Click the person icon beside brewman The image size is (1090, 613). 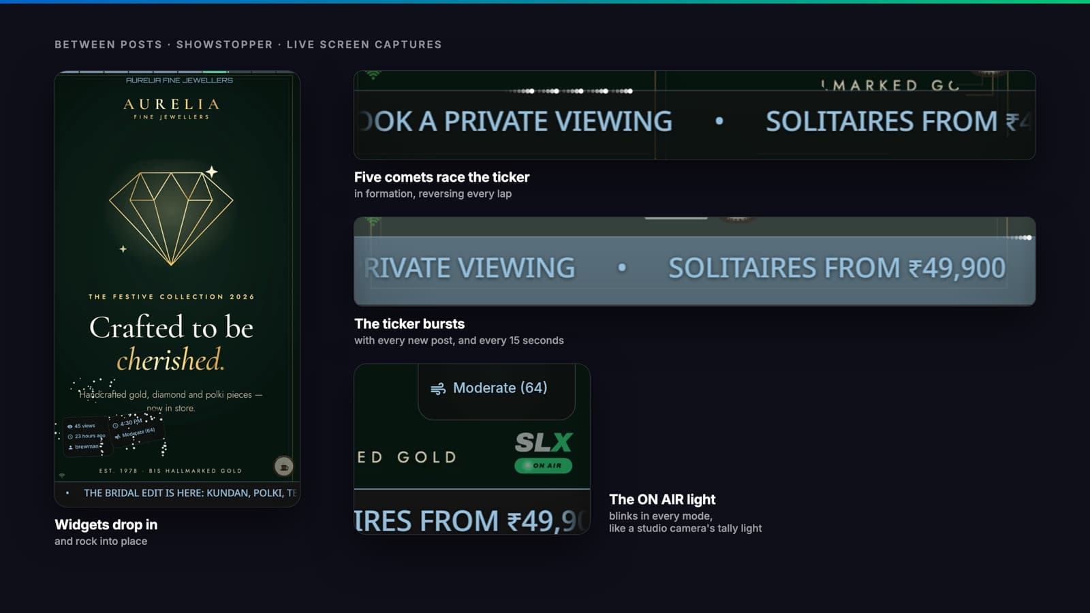[x=70, y=447]
